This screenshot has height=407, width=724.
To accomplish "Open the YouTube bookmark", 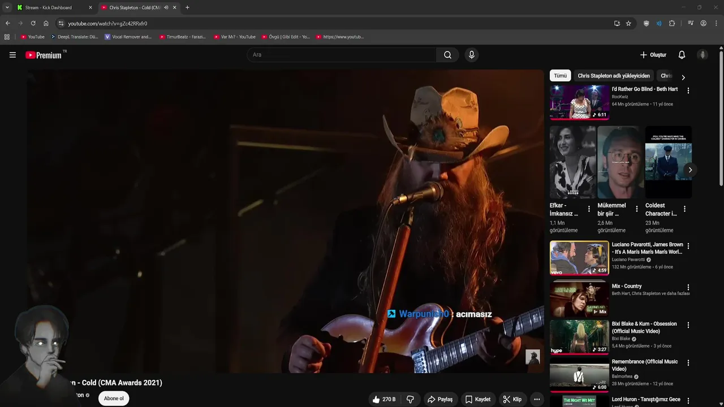I will [x=32, y=37].
